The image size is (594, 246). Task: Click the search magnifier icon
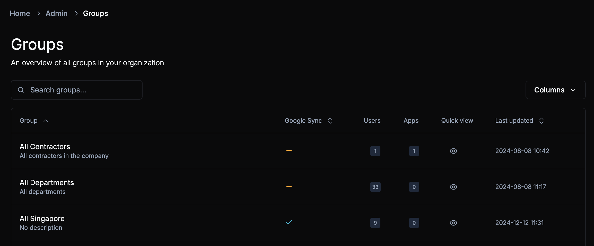(21, 90)
